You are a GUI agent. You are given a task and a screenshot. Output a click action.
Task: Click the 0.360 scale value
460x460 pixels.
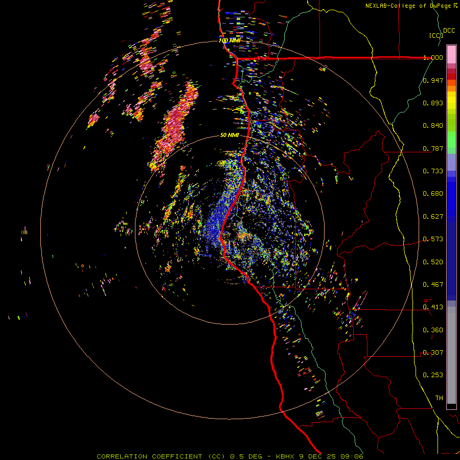click(x=433, y=330)
